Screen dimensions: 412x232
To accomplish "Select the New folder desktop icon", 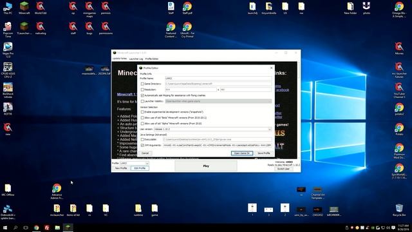I will point(350,8).
